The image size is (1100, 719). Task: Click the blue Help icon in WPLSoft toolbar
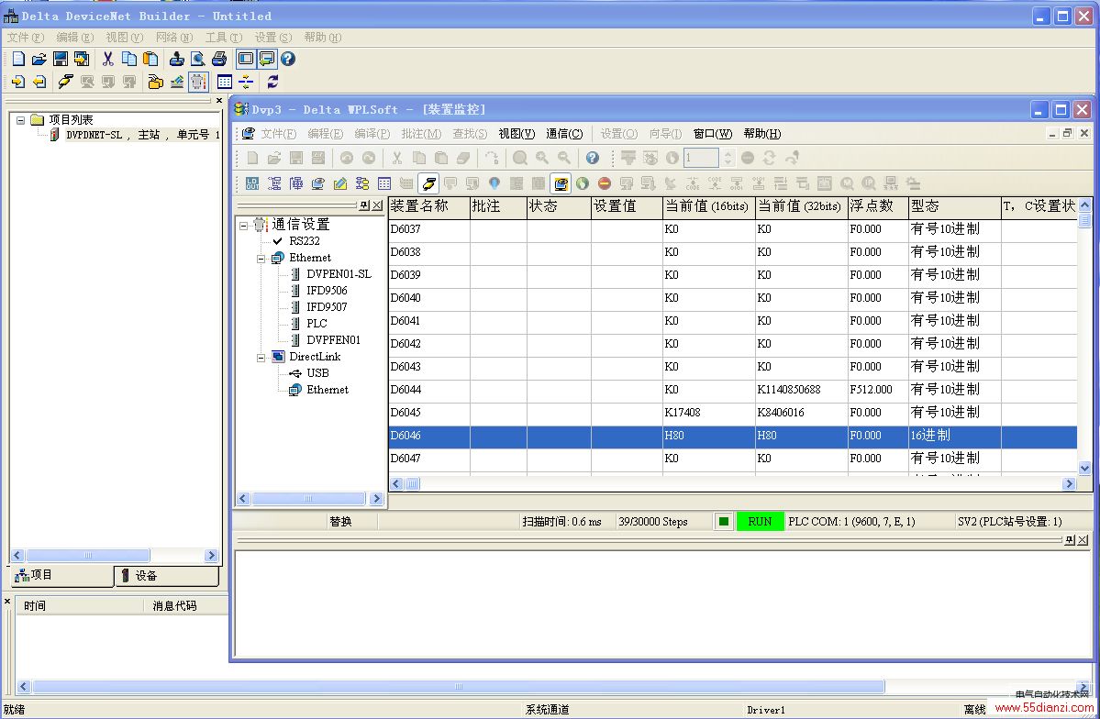592,158
